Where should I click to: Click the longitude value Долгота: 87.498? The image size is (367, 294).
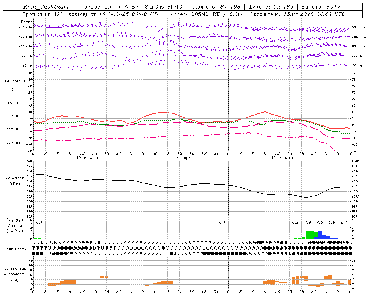(x=217, y=7)
